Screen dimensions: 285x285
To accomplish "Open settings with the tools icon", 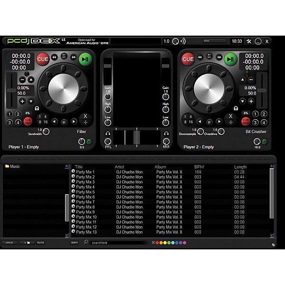I will pos(249,41).
